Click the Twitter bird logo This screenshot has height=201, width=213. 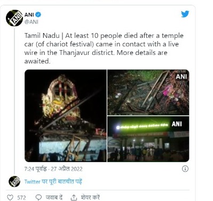tap(185, 14)
